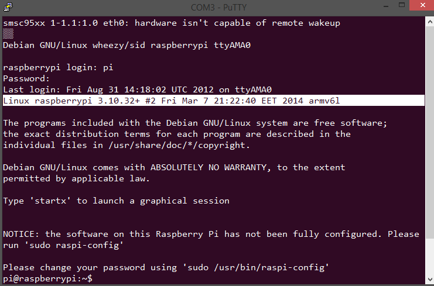Click the highlighted Linux raspberrypi kernel line
The image size is (434, 286).
[172, 101]
